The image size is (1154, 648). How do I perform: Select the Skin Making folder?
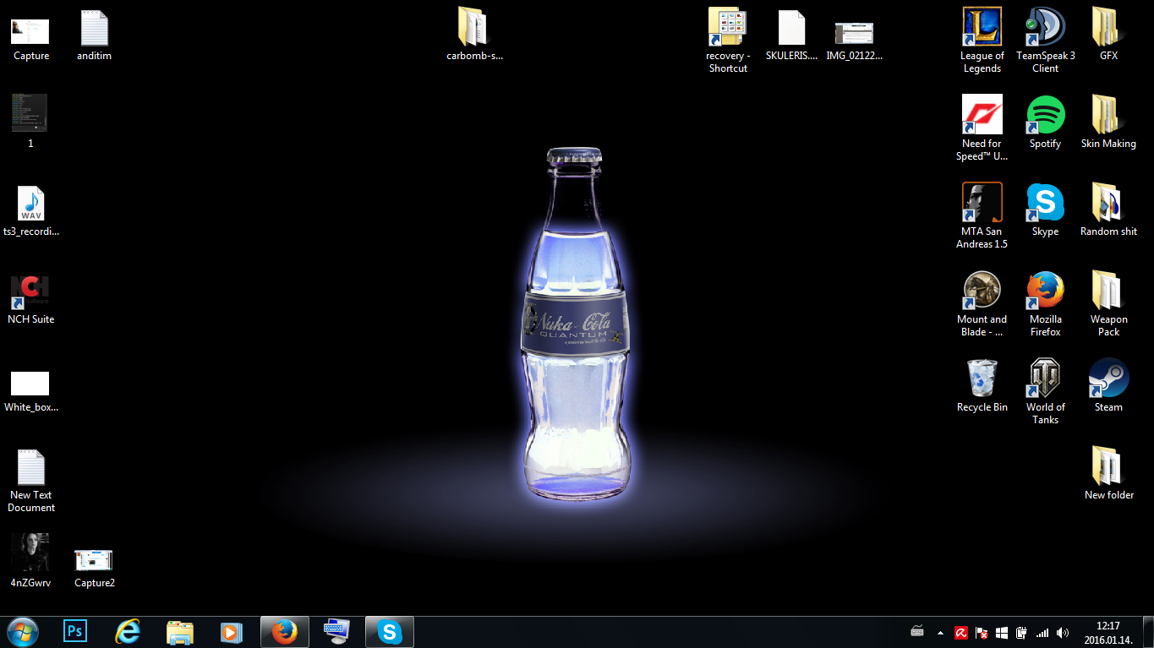click(1108, 123)
